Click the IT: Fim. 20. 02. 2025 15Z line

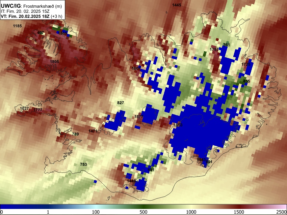click(25, 11)
